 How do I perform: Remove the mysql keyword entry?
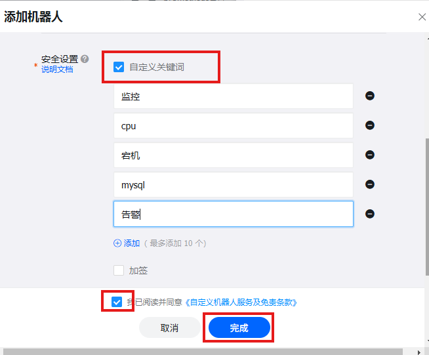[370, 184]
